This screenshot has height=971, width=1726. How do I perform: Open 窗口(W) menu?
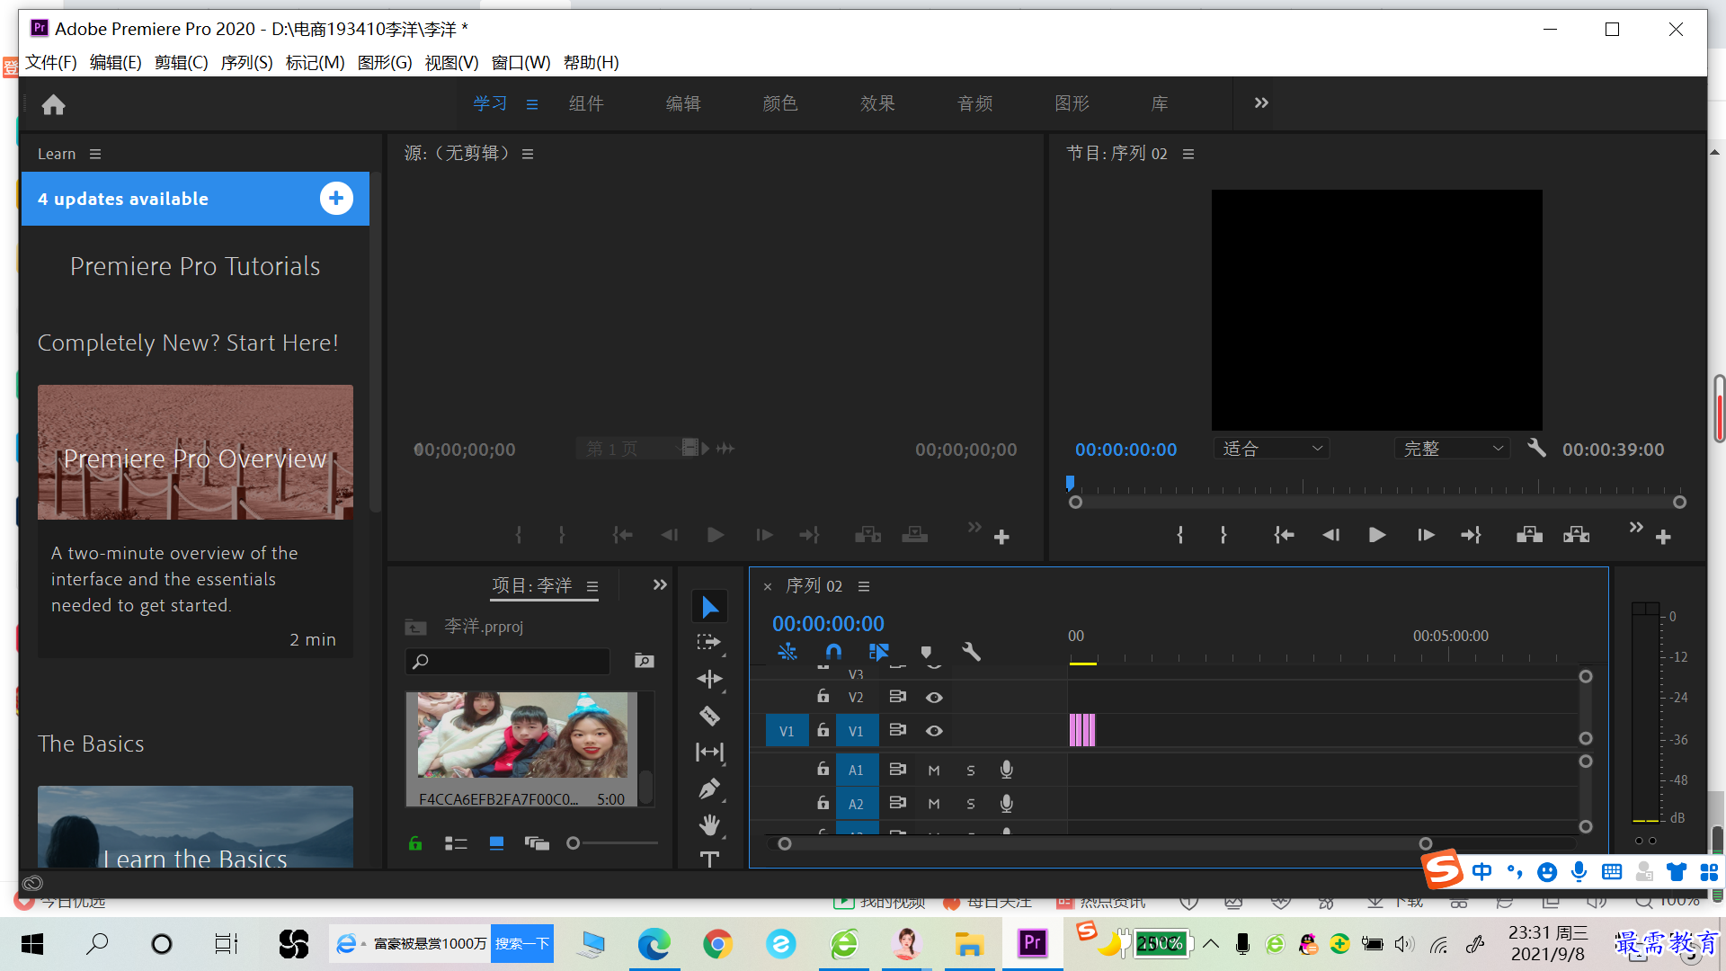pos(520,62)
